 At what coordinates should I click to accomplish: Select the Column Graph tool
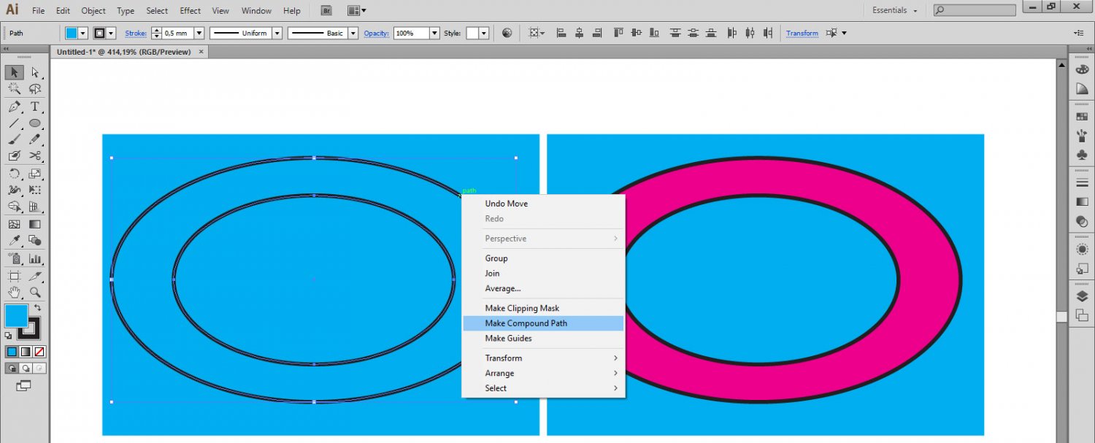pos(34,258)
